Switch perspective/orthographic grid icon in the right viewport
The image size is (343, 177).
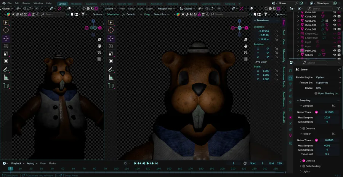coord(246,59)
